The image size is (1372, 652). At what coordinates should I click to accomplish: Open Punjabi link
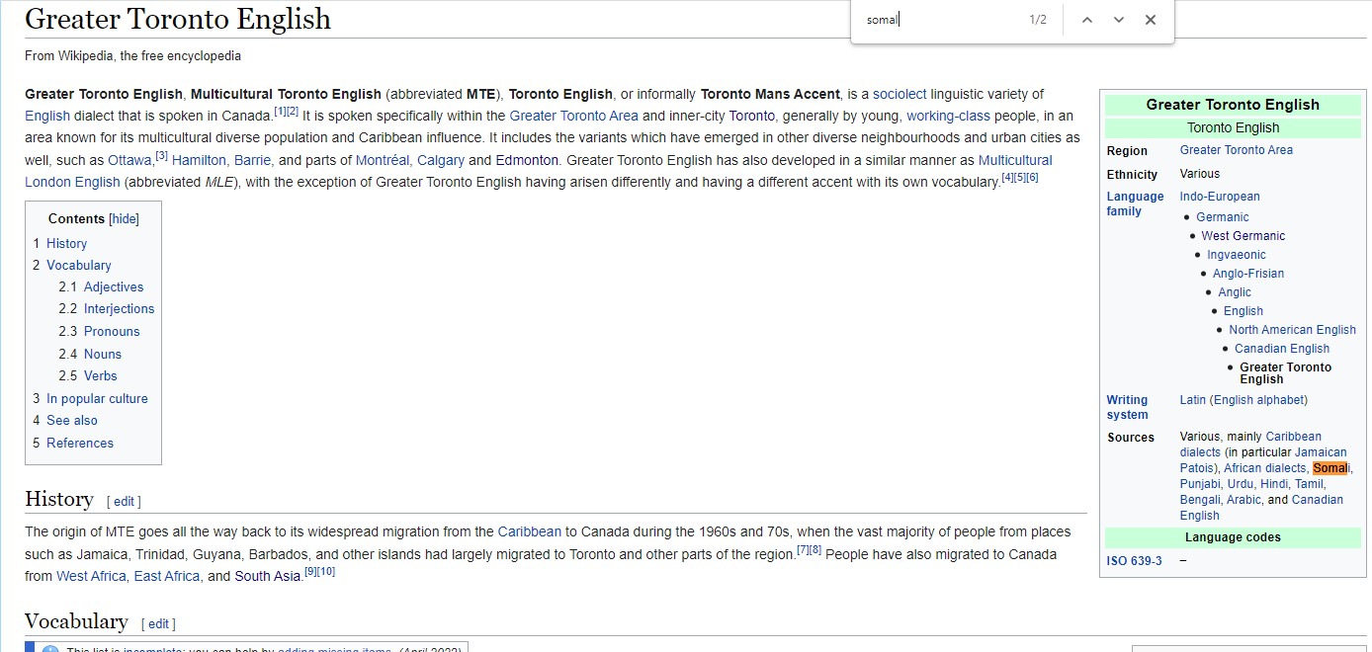[1200, 484]
